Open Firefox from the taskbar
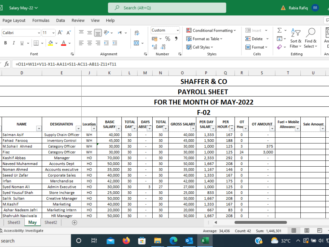 126,241
